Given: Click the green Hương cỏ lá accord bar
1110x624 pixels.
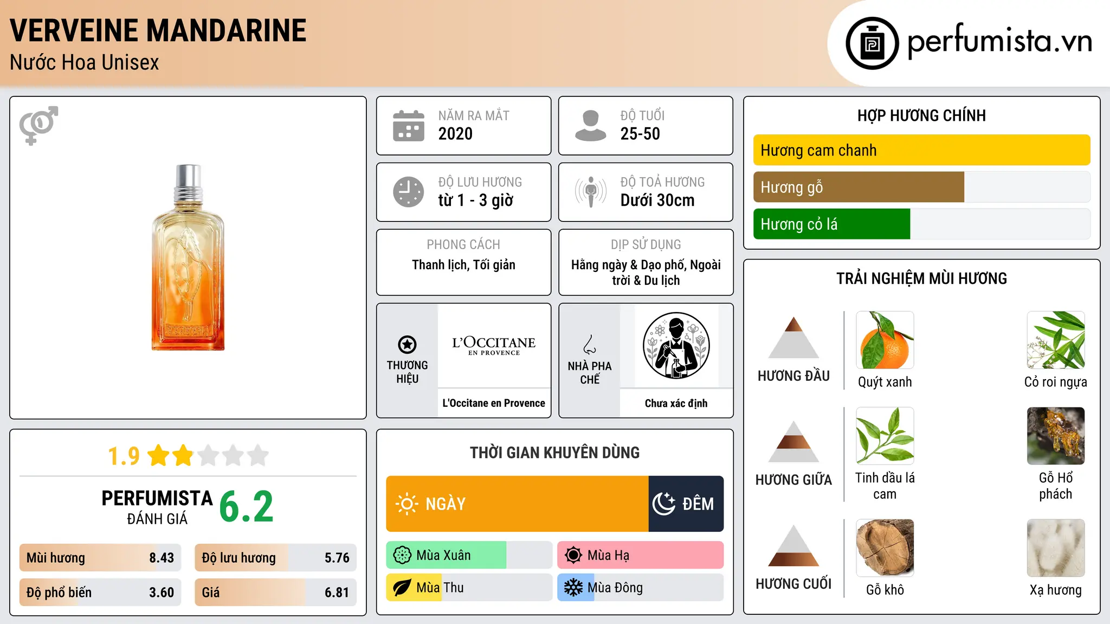Looking at the screenshot, I should click(831, 224).
